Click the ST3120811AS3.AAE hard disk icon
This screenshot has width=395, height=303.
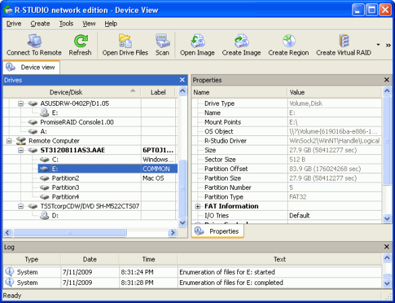point(33,150)
